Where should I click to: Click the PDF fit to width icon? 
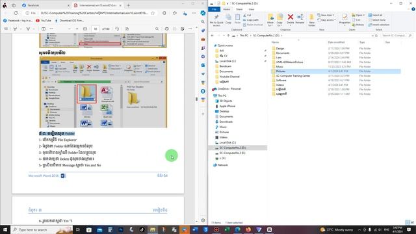[85, 29]
